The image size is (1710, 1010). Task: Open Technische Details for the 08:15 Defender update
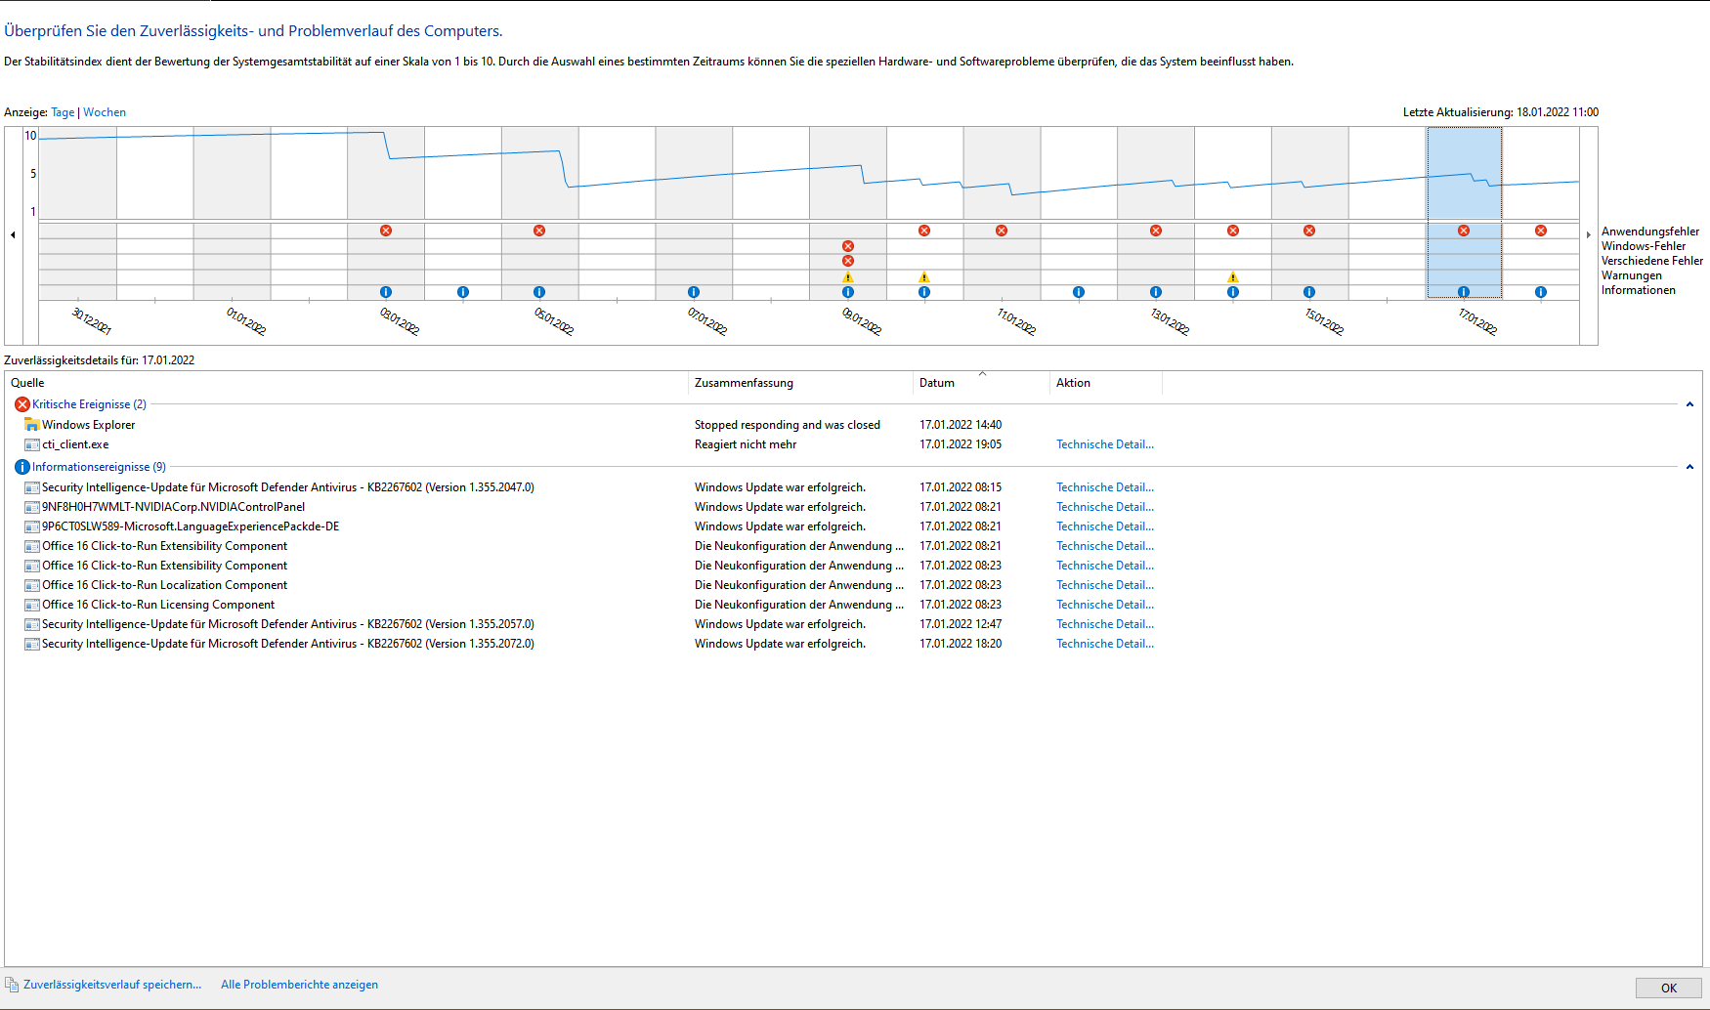(1105, 487)
